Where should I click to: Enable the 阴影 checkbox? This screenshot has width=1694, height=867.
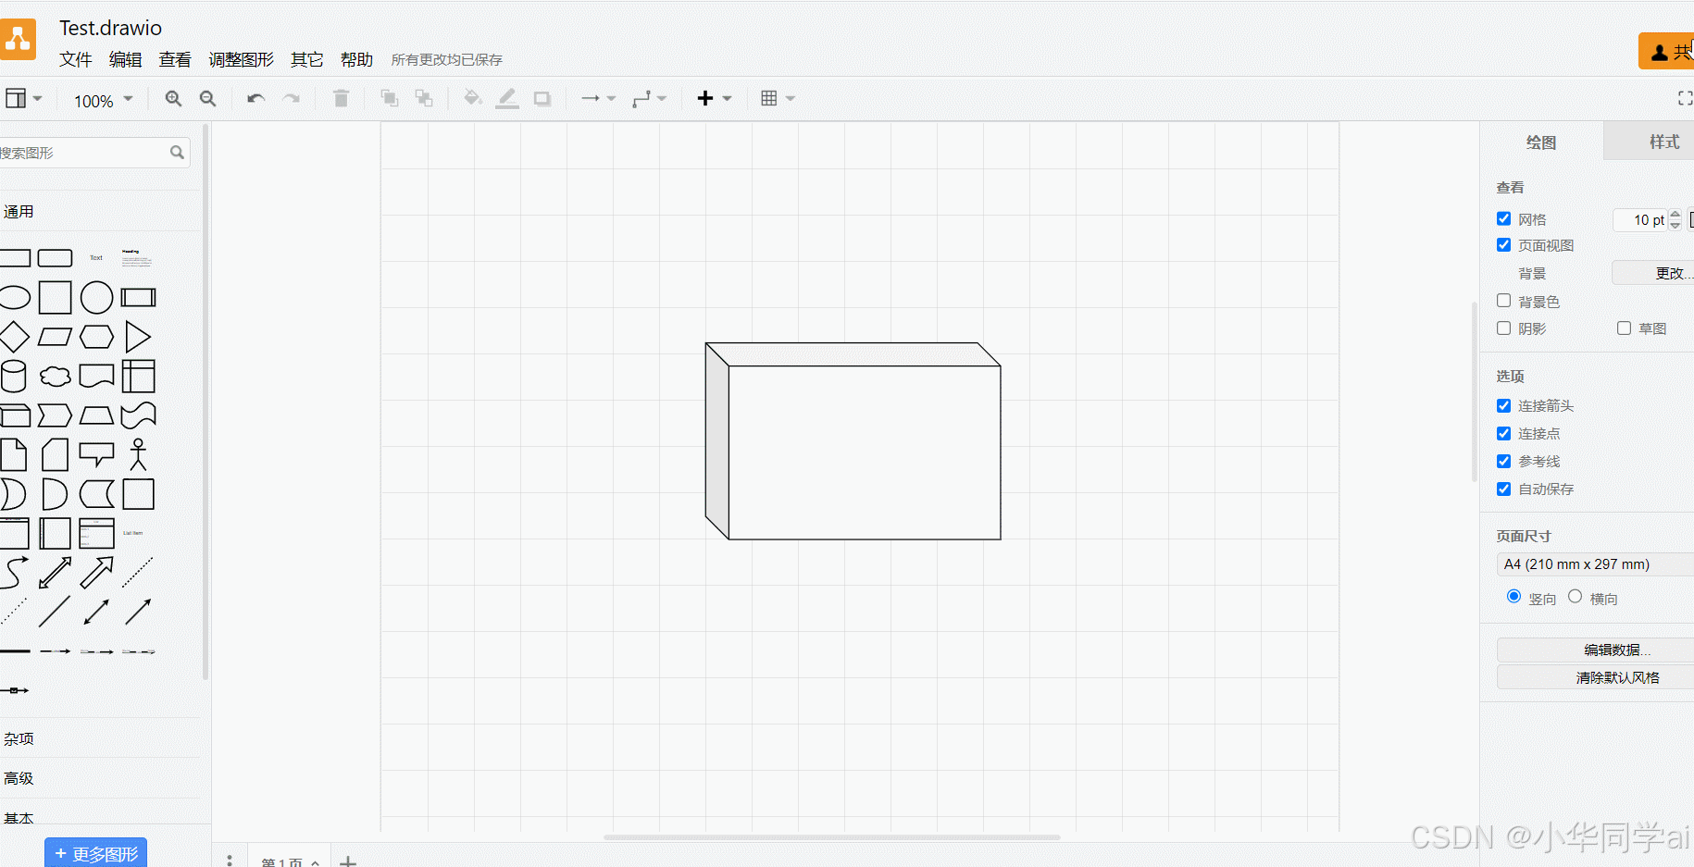(1503, 328)
